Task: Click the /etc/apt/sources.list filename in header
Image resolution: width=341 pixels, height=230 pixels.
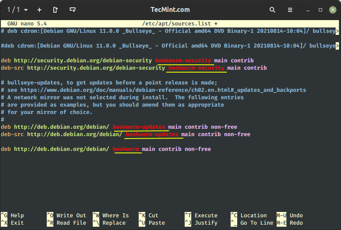Action: point(176,23)
